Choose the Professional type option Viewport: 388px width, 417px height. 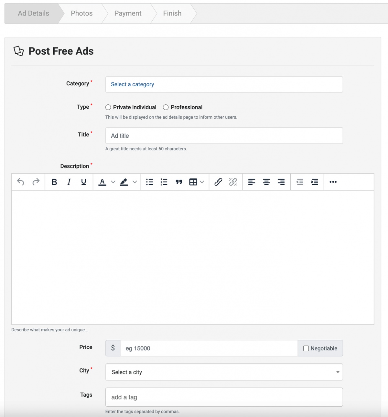[x=166, y=107]
